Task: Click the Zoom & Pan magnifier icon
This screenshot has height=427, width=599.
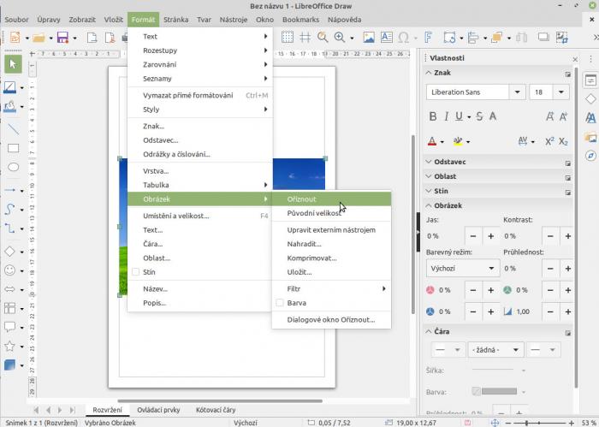Action: (x=323, y=37)
